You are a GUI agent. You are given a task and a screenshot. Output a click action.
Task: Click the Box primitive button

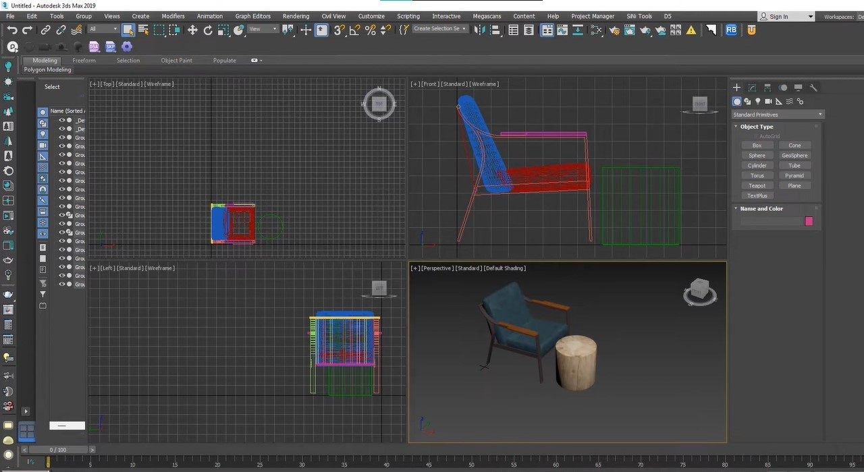[x=757, y=145]
